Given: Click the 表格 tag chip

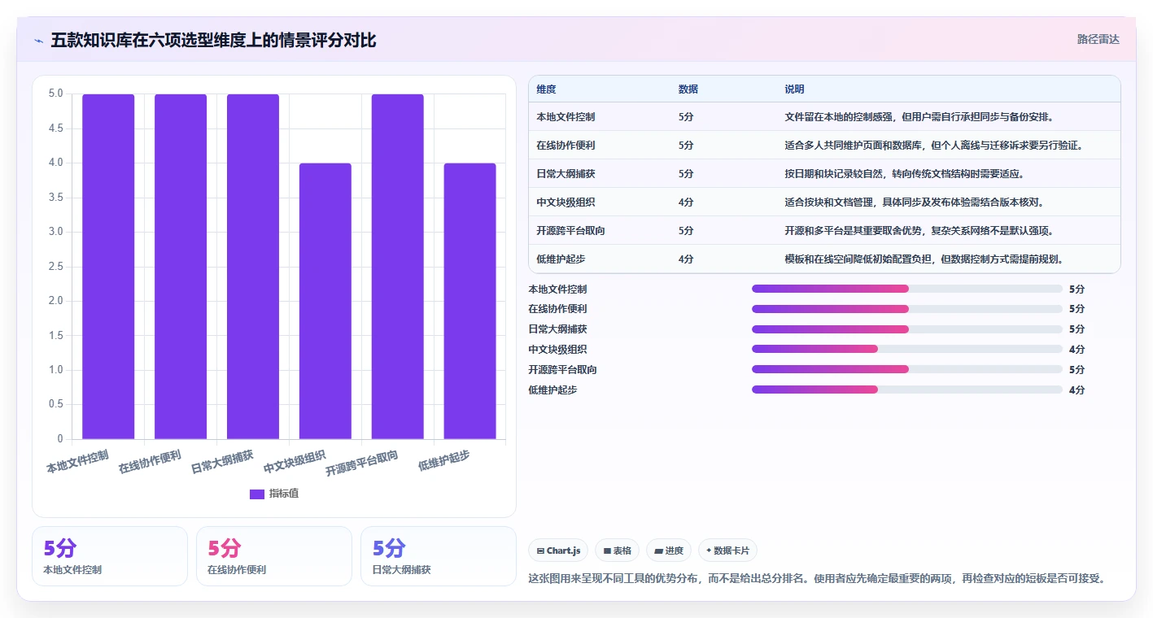Looking at the screenshot, I should coord(618,551).
